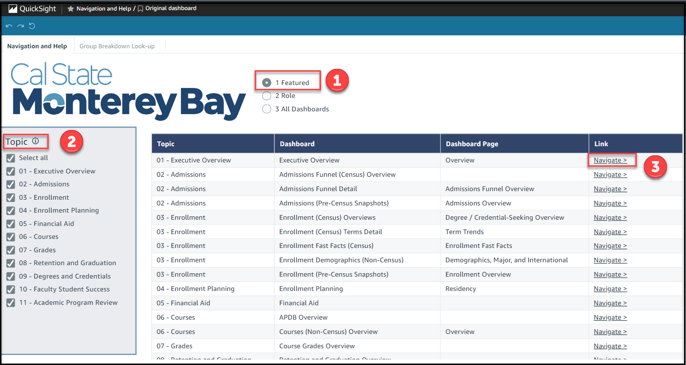Click the QuickSight logo icon
This screenshot has width=686, height=365.
point(13,9)
